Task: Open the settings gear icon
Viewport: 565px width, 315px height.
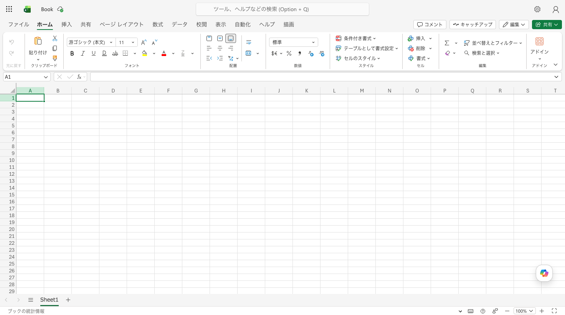Action: click(x=537, y=9)
